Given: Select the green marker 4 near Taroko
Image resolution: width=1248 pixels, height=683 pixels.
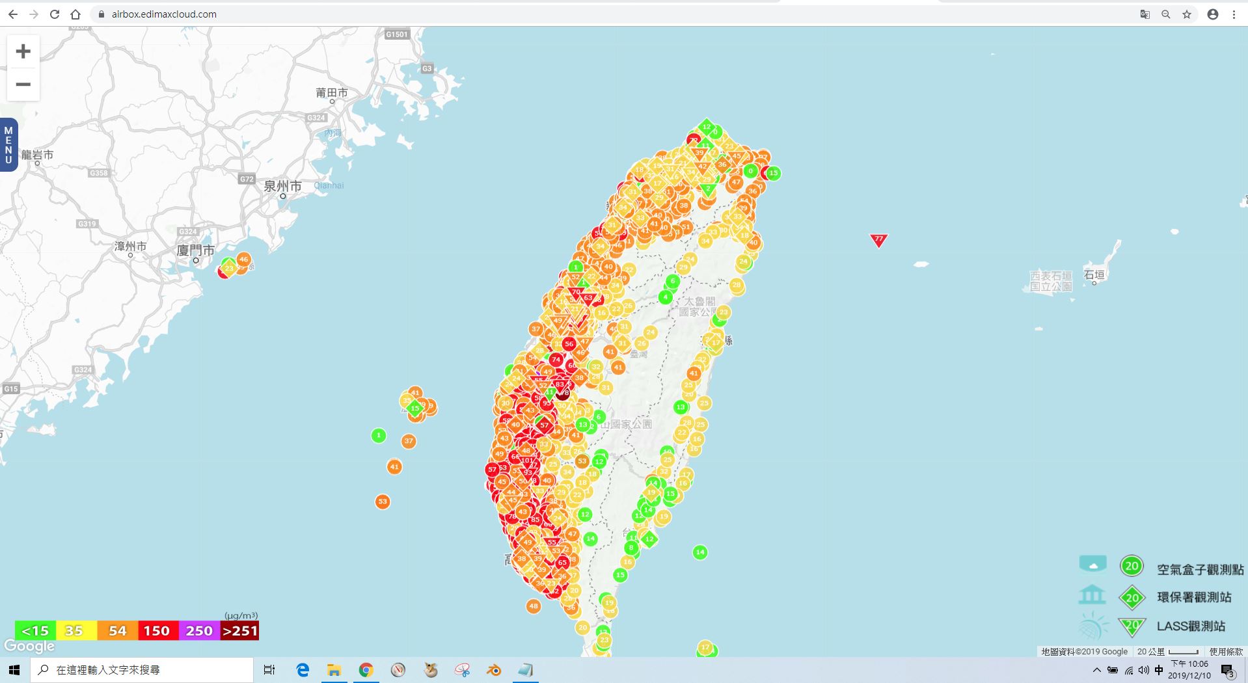Looking at the screenshot, I should click(x=665, y=297).
